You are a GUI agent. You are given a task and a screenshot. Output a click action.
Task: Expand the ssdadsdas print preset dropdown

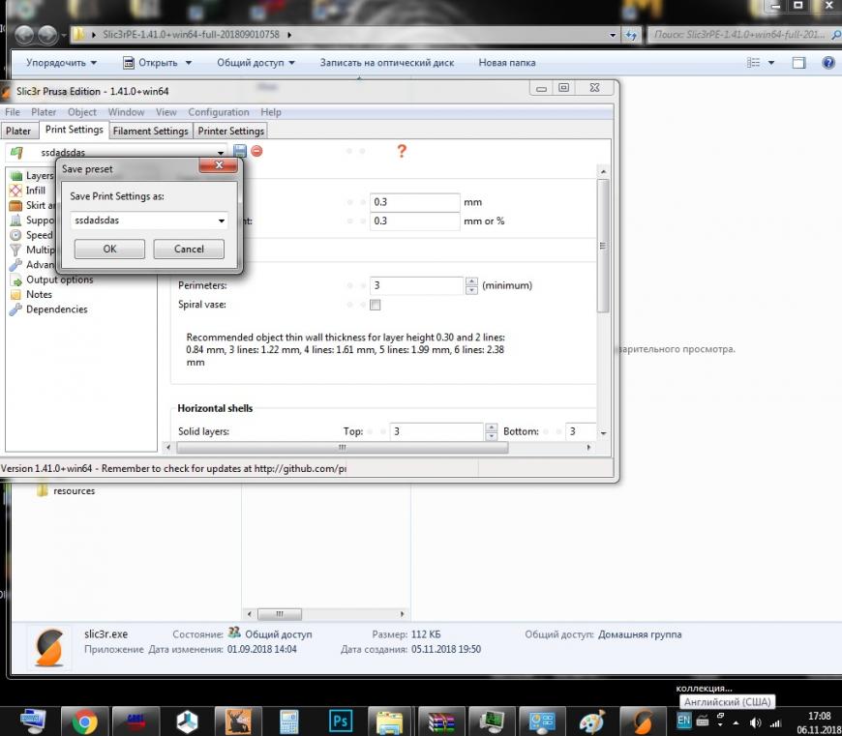tap(220, 153)
